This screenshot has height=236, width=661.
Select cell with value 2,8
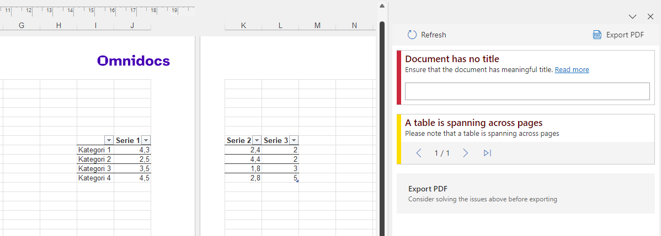click(243, 178)
